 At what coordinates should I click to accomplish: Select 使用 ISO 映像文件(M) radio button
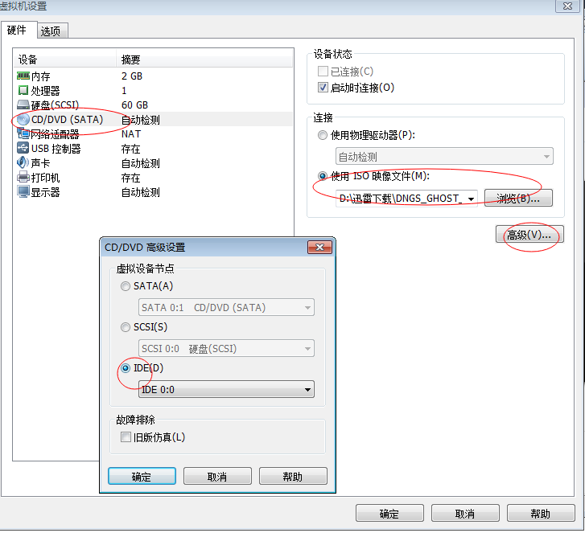pyautogui.click(x=323, y=175)
